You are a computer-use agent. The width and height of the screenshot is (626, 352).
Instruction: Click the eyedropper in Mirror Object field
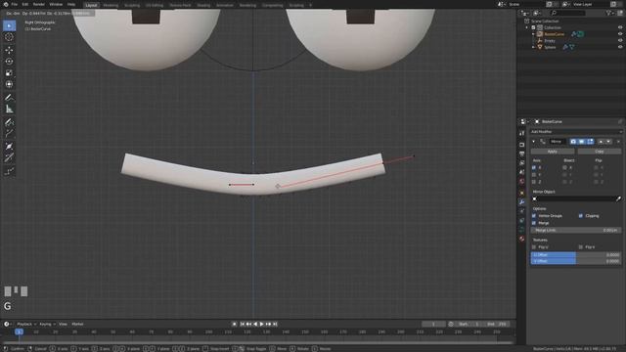(618, 198)
